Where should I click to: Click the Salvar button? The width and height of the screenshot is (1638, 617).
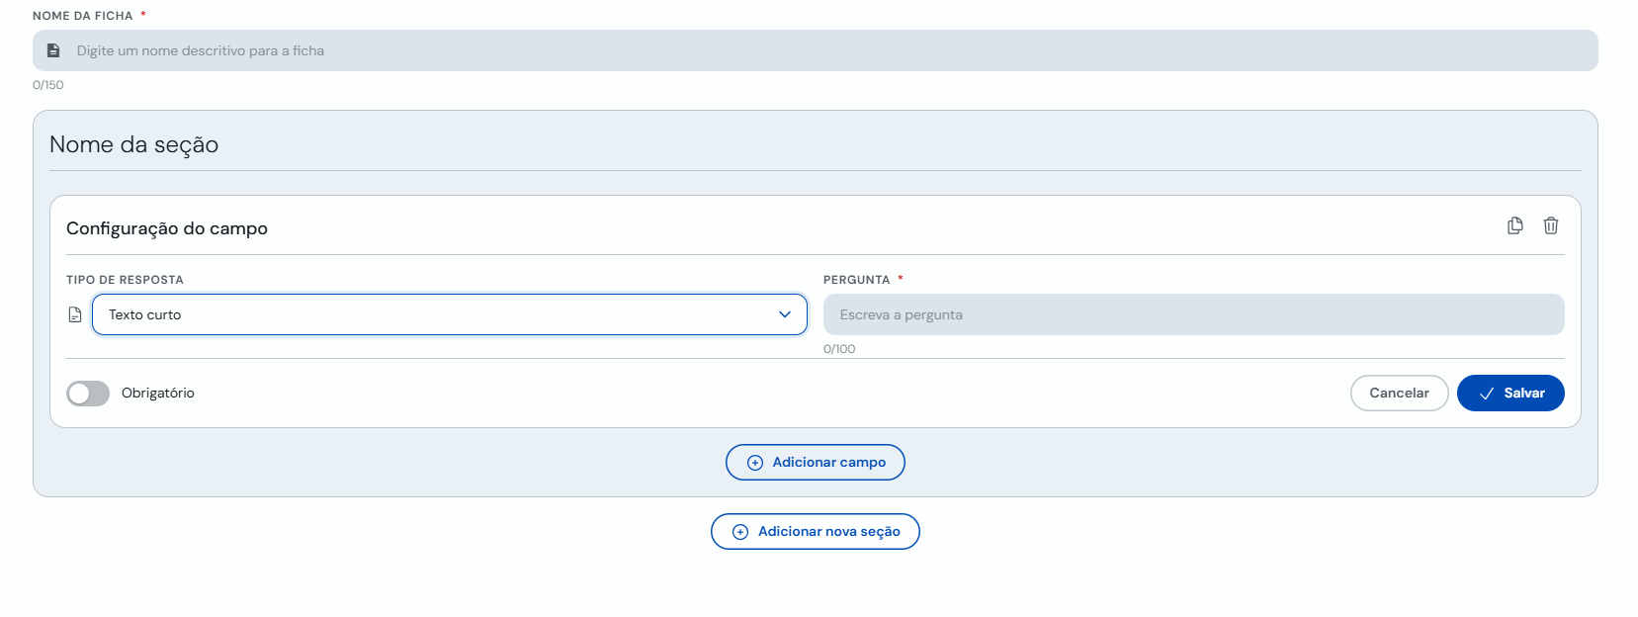(1510, 393)
